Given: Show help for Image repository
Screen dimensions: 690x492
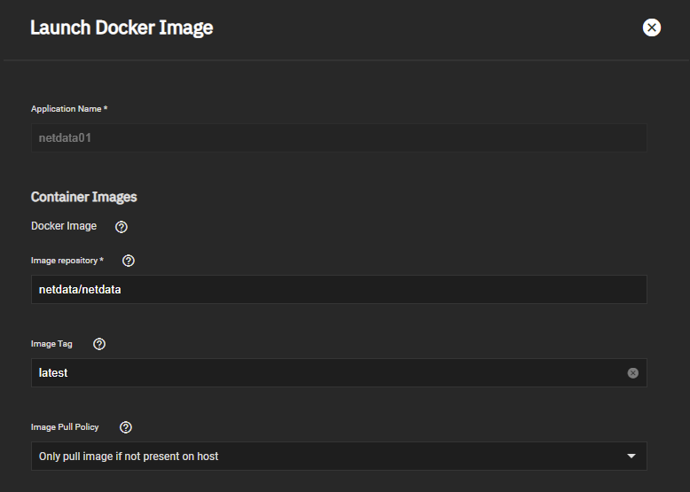Looking at the screenshot, I should [x=129, y=261].
